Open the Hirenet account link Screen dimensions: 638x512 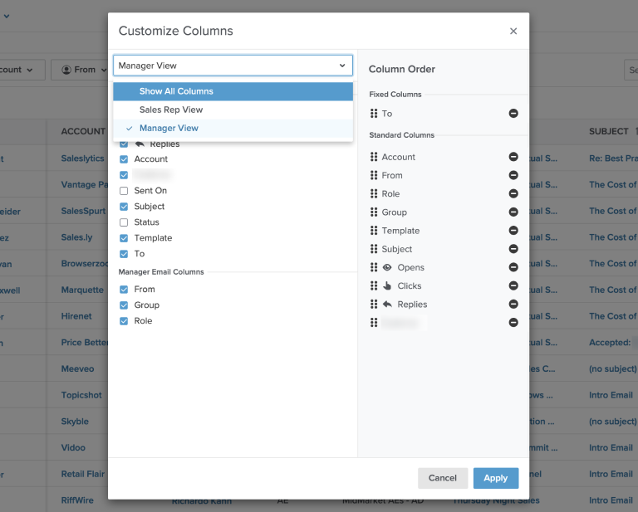(76, 316)
